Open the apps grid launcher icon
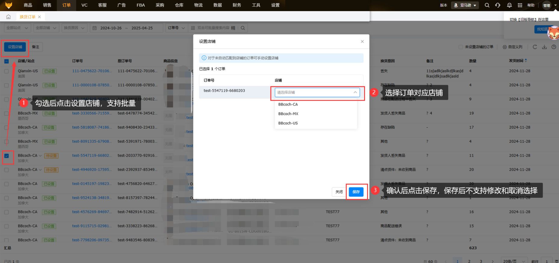 coord(520,5)
